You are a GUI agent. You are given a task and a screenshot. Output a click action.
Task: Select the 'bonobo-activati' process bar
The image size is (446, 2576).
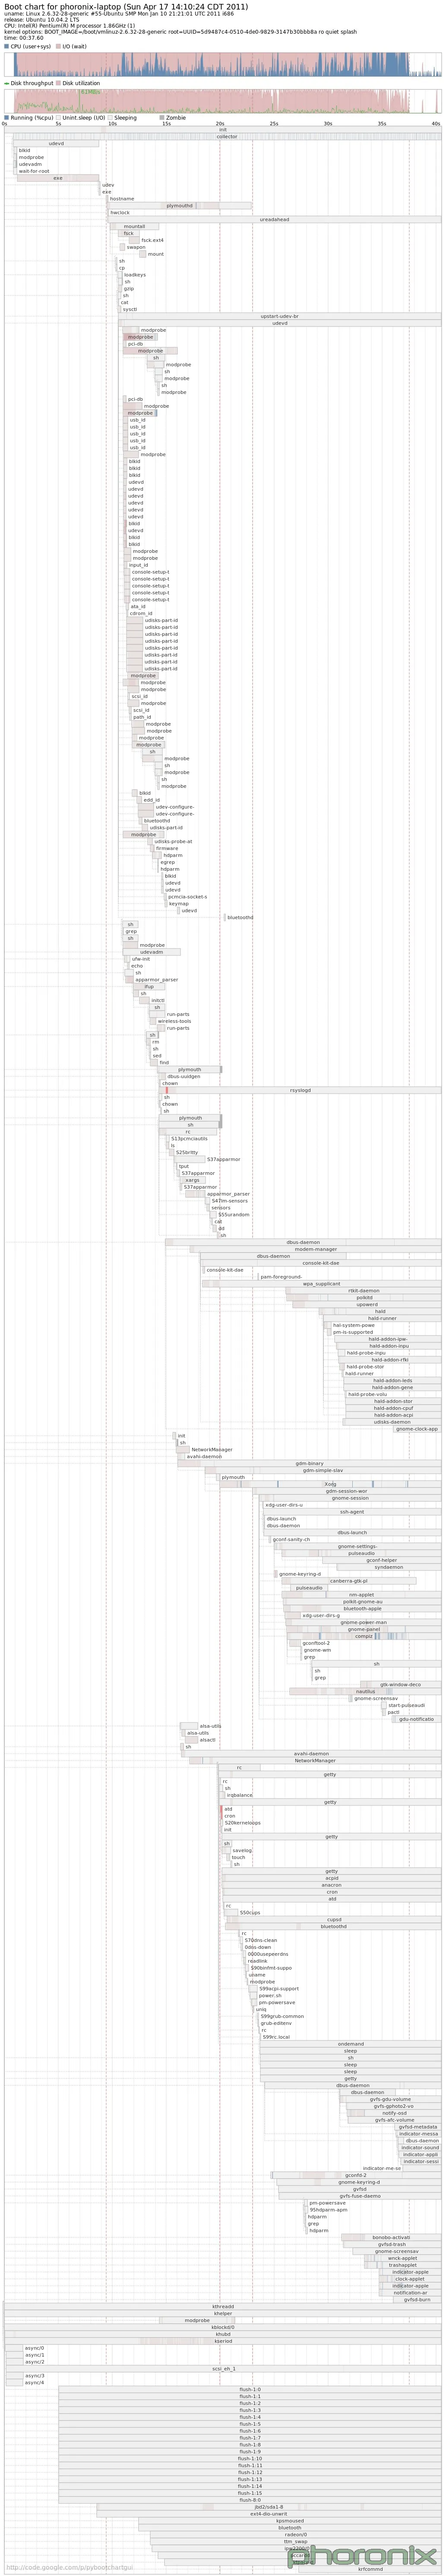point(391,2237)
